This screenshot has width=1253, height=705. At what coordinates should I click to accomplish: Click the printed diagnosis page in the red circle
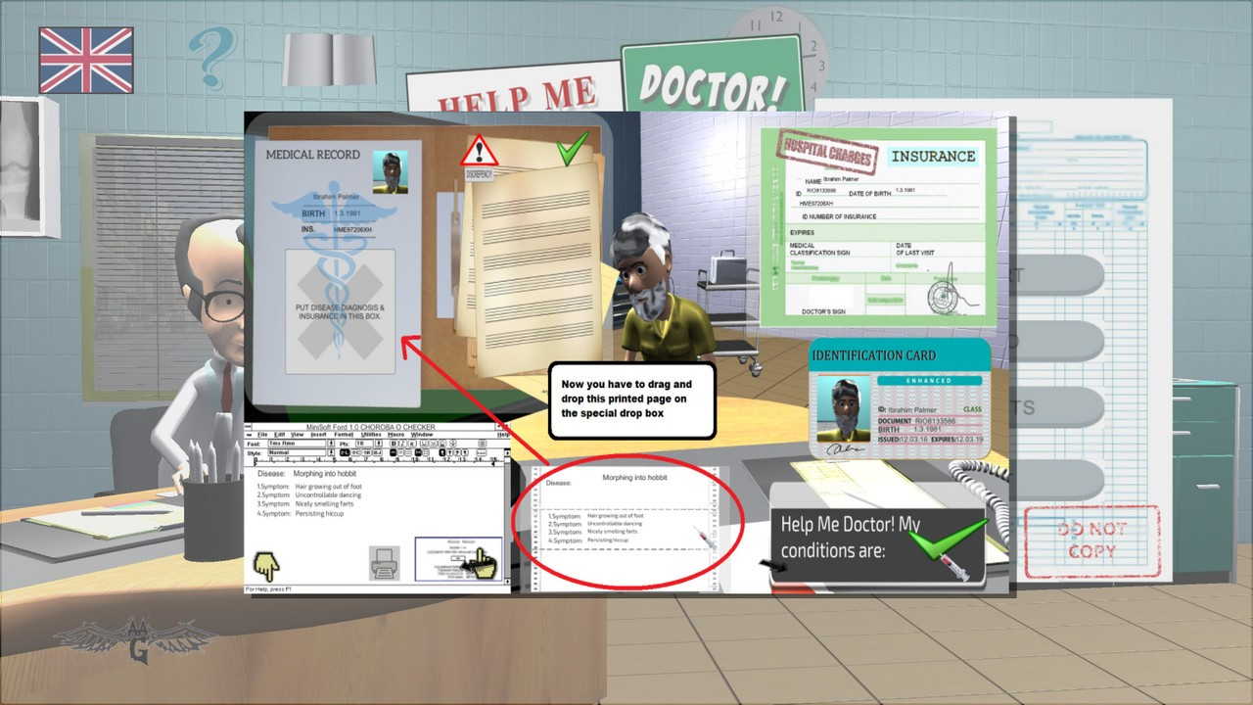(x=628, y=519)
